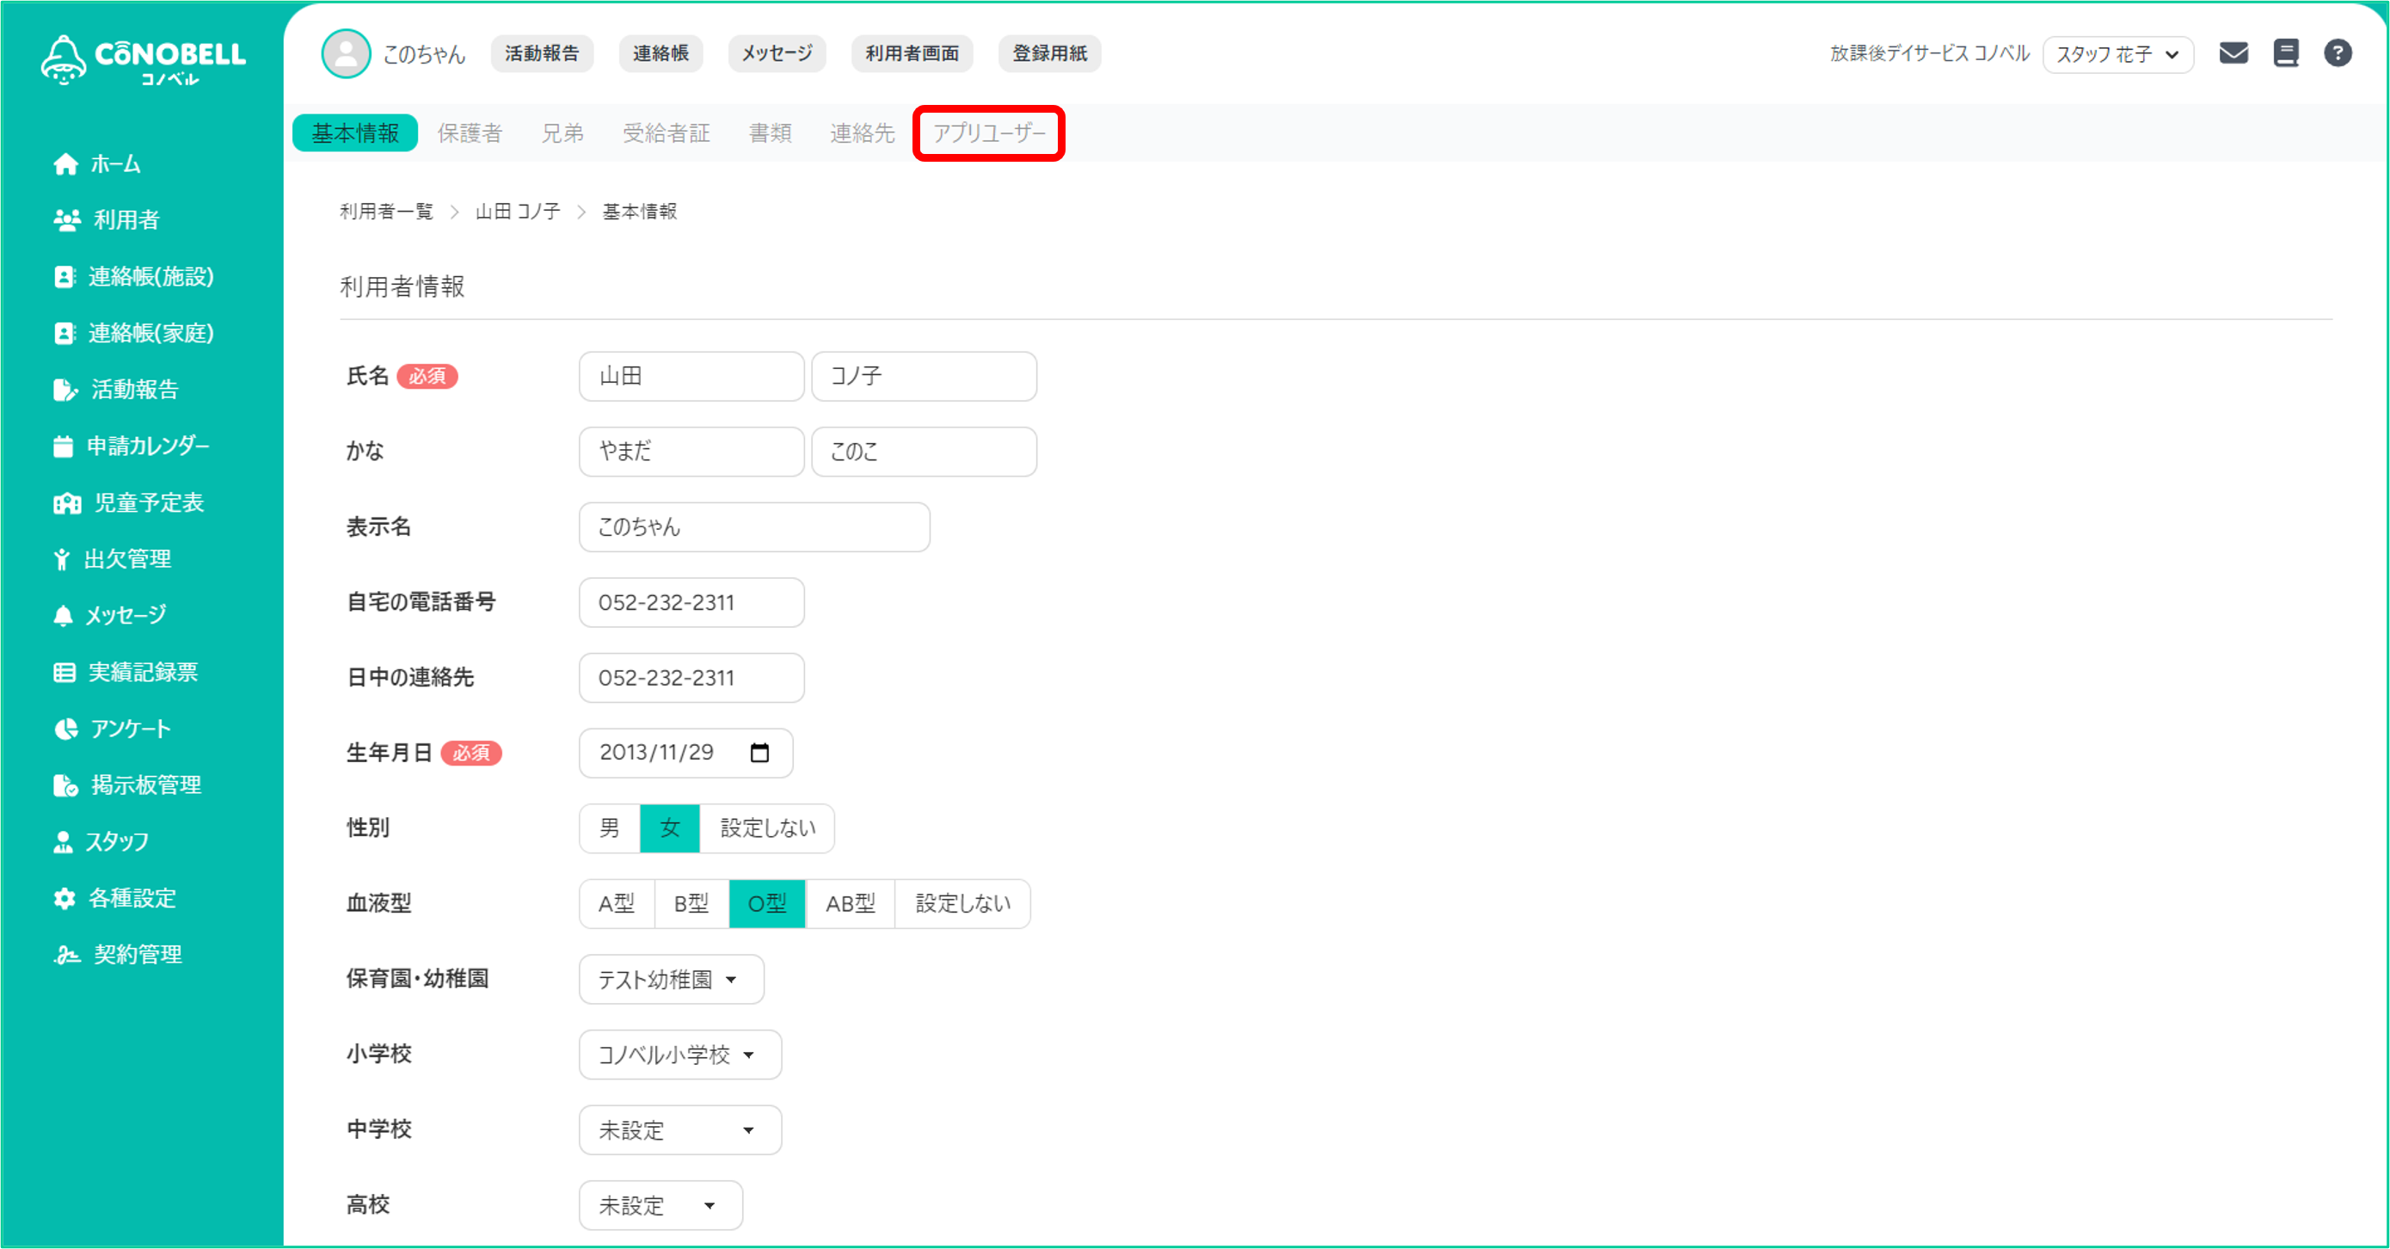Image resolution: width=2390 pixels, height=1249 pixels.
Task: Select 男 for 性別
Action: tap(610, 828)
